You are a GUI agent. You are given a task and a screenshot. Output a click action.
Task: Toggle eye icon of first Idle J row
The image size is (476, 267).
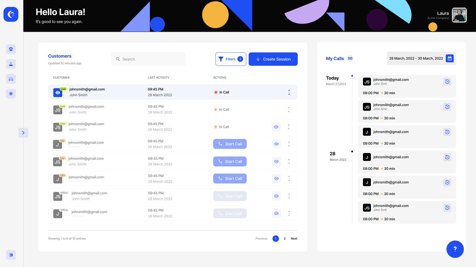coord(276,144)
